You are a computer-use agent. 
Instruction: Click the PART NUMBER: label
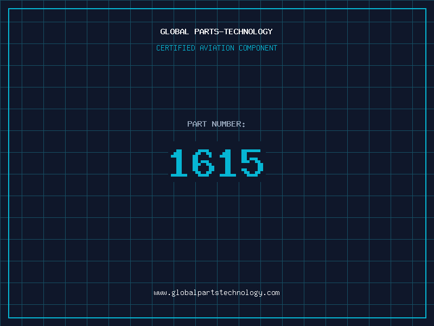216,124
